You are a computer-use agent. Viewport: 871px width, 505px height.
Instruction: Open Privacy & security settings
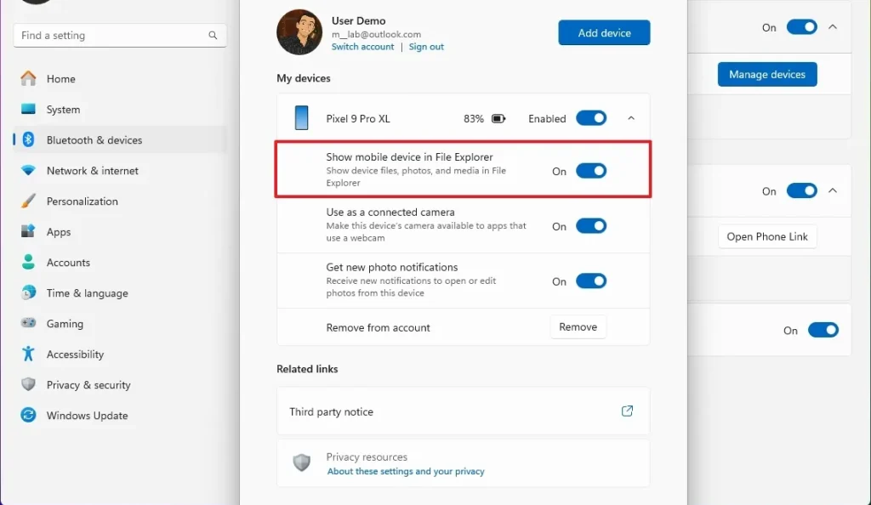pyautogui.click(x=120, y=384)
